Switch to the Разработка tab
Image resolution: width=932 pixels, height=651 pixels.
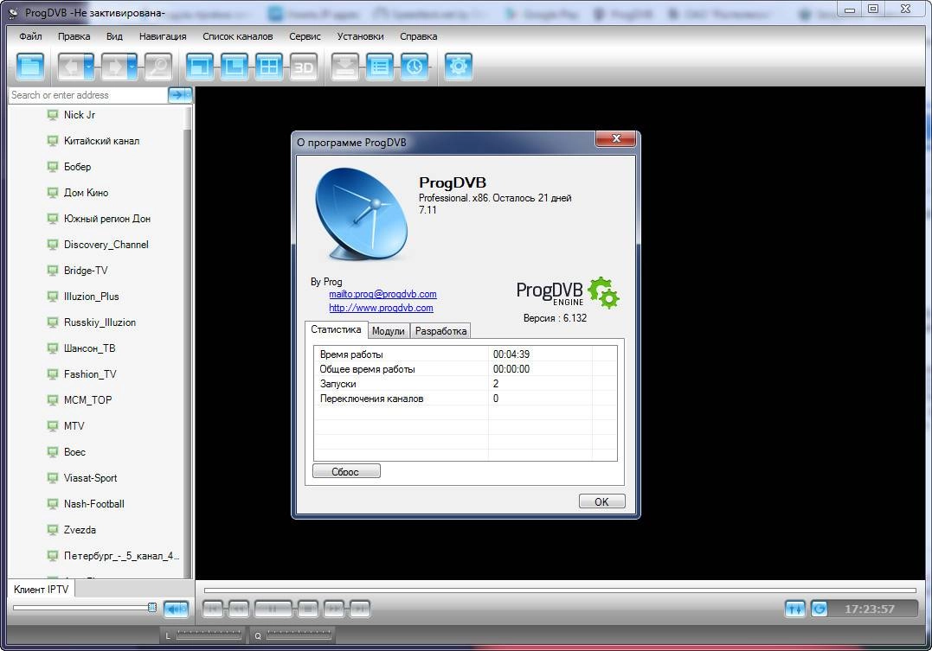pyautogui.click(x=440, y=331)
